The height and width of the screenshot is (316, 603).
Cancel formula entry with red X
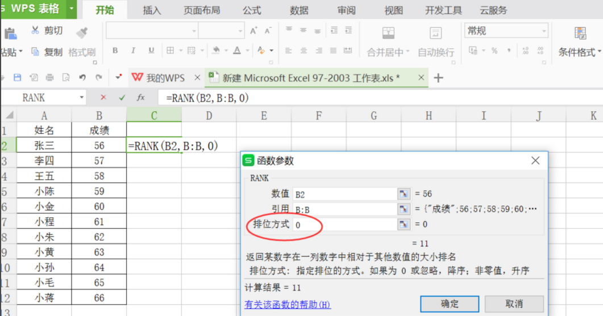click(103, 98)
